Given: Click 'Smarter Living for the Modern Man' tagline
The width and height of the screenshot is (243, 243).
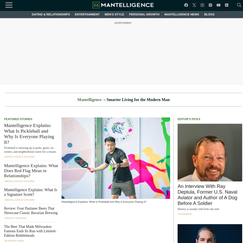Looking at the screenshot, I should point(138,100).
